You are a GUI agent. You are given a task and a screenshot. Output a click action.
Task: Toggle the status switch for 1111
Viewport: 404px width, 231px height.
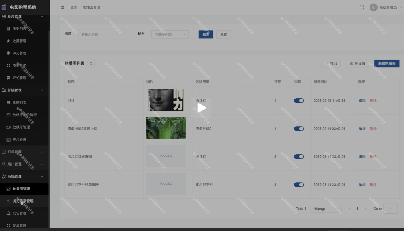click(x=299, y=101)
